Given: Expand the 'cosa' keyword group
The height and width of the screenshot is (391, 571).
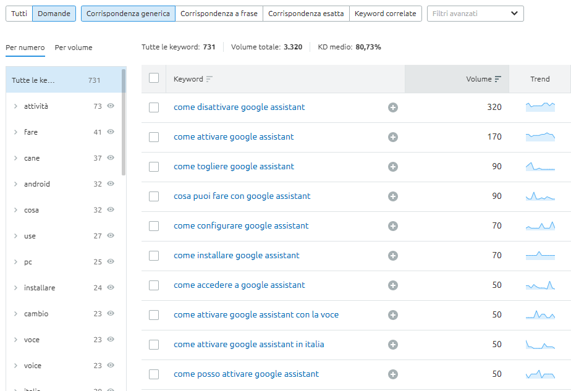Looking at the screenshot, I should click(x=15, y=210).
